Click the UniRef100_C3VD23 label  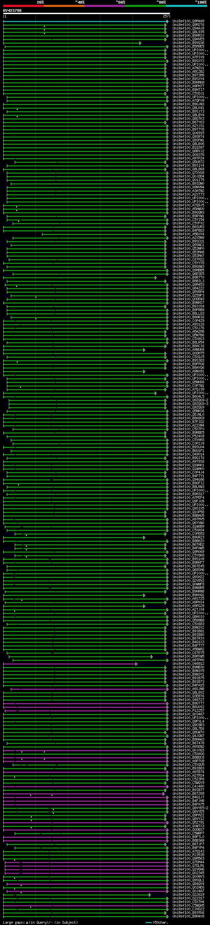pos(188,909)
